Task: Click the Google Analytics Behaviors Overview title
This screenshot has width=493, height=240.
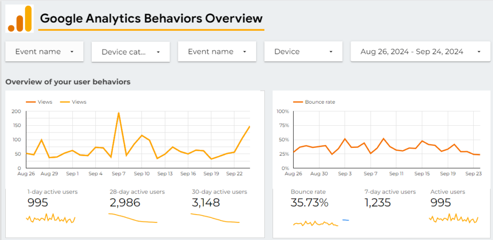Action: pyautogui.click(x=151, y=19)
